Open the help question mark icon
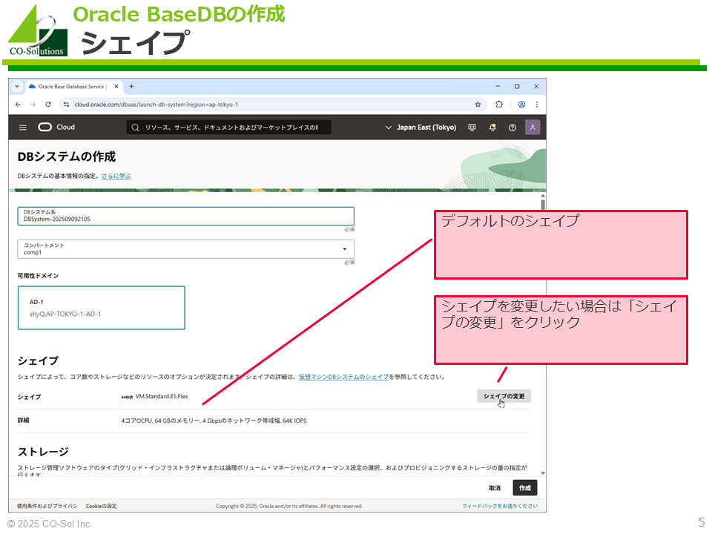Viewport: 712px width, 534px height. coord(512,128)
